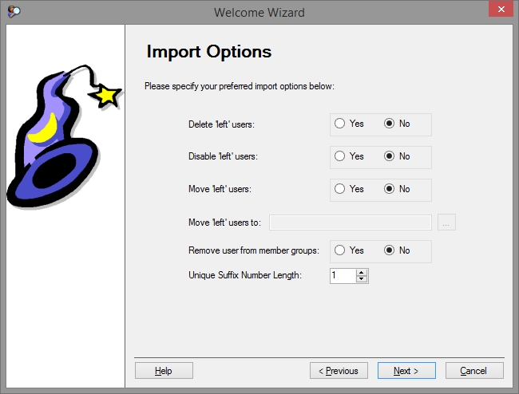Cancel the Welcome Wizard
Screen dimensions: 519x394
474,371
